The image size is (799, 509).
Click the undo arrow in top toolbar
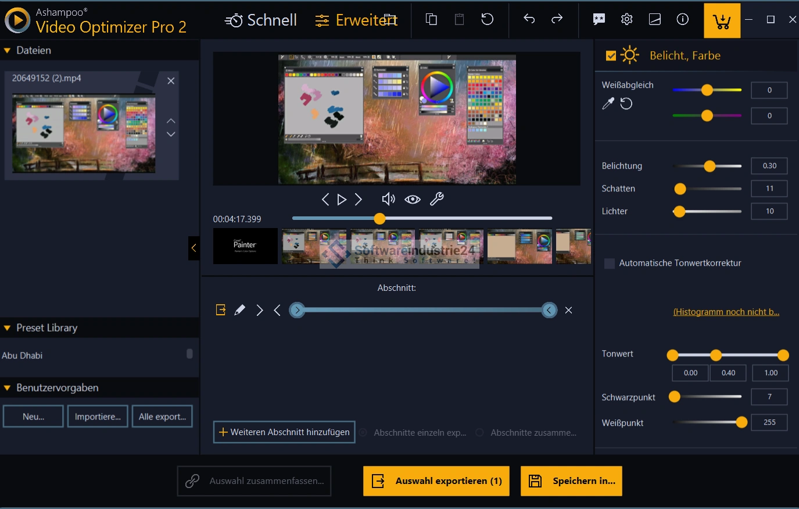(x=529, y=19)
